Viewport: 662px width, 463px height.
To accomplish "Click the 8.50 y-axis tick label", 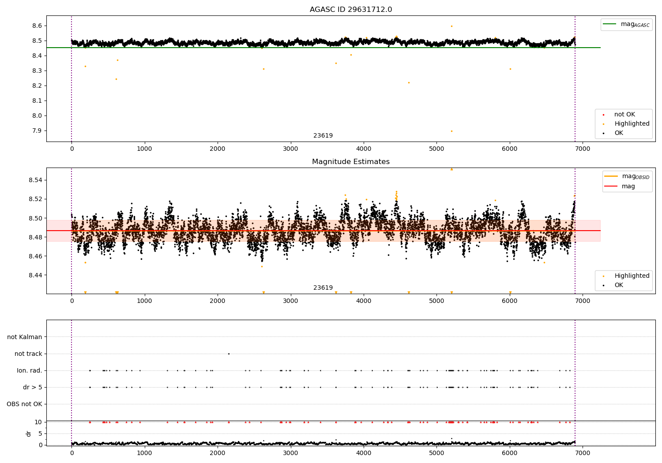I will pyautogui.click(x=35, y=218).
